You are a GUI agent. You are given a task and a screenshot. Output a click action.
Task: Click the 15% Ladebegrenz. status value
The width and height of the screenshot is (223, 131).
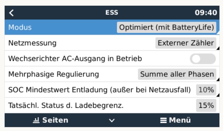point(206,105)
